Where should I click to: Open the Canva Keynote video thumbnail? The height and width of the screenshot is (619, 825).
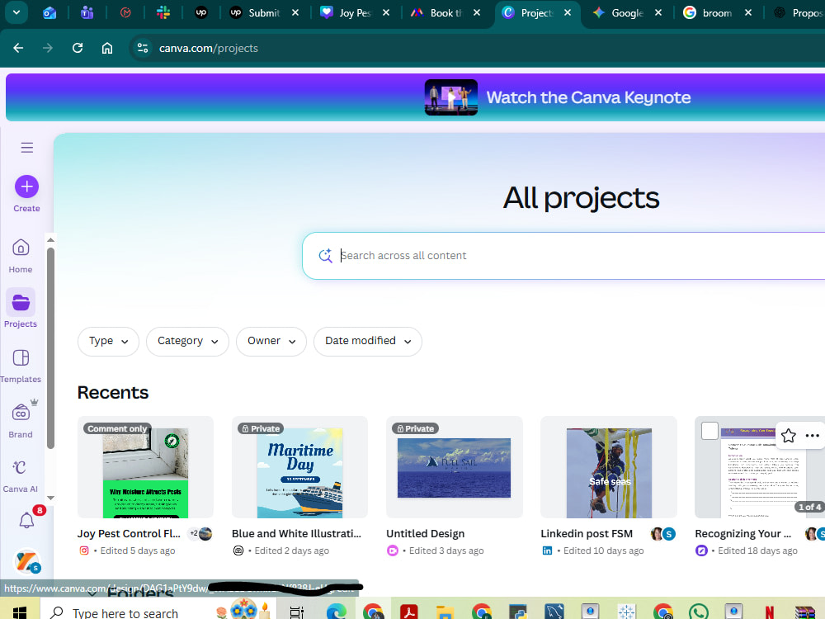pos(451,97)
